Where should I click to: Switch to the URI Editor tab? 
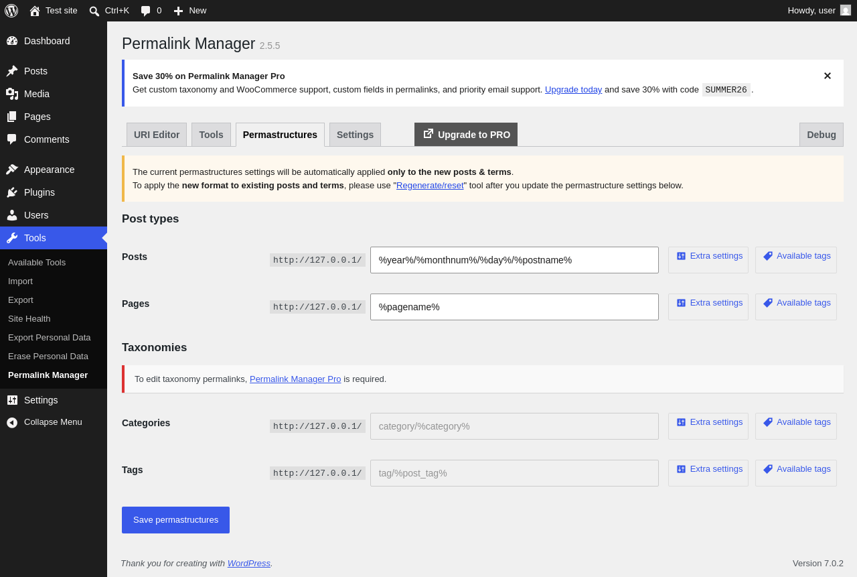pyautogui.click(x=157, y=135)
